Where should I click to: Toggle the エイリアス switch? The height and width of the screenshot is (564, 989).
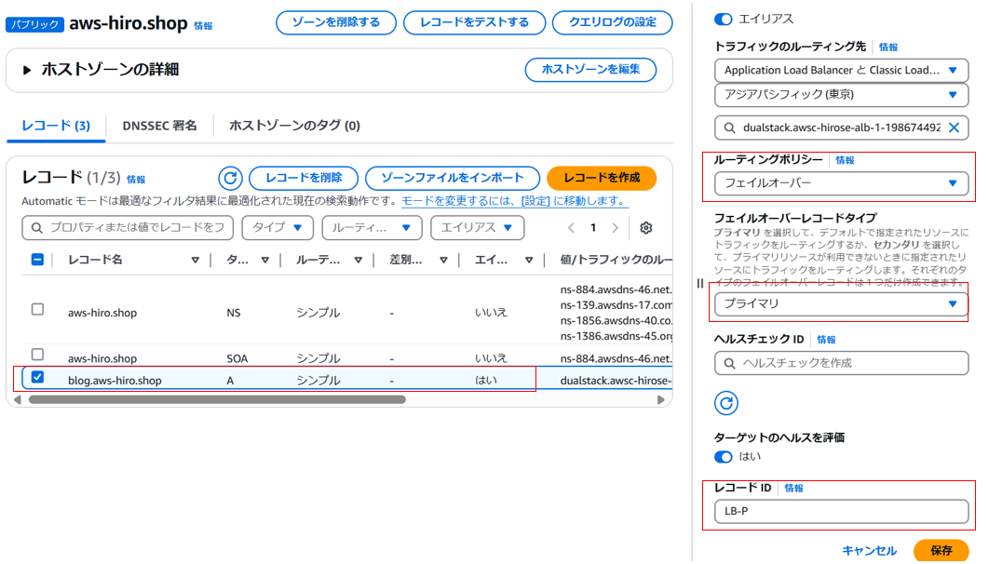coord(723,20)
